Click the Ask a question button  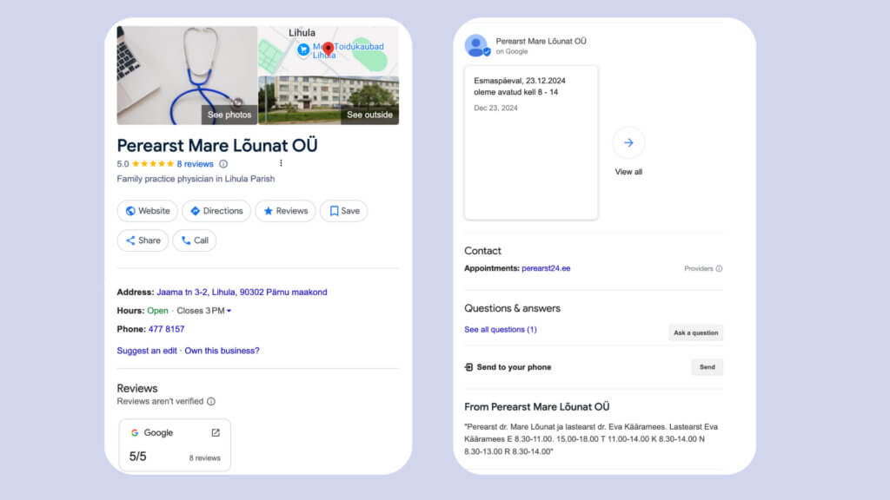point(695,332)
